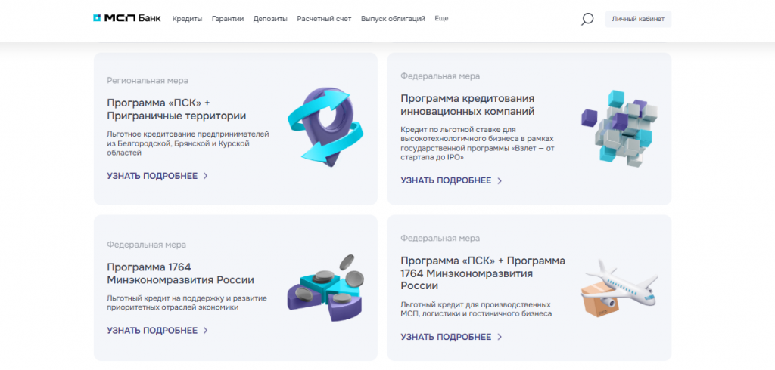
Task: Click the airplane and box illustration
Action: coord(619,288)
